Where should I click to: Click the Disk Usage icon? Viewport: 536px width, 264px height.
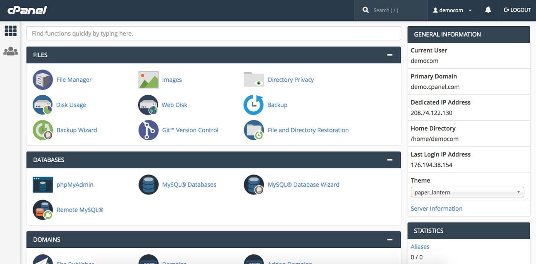(x=43, y=105)
